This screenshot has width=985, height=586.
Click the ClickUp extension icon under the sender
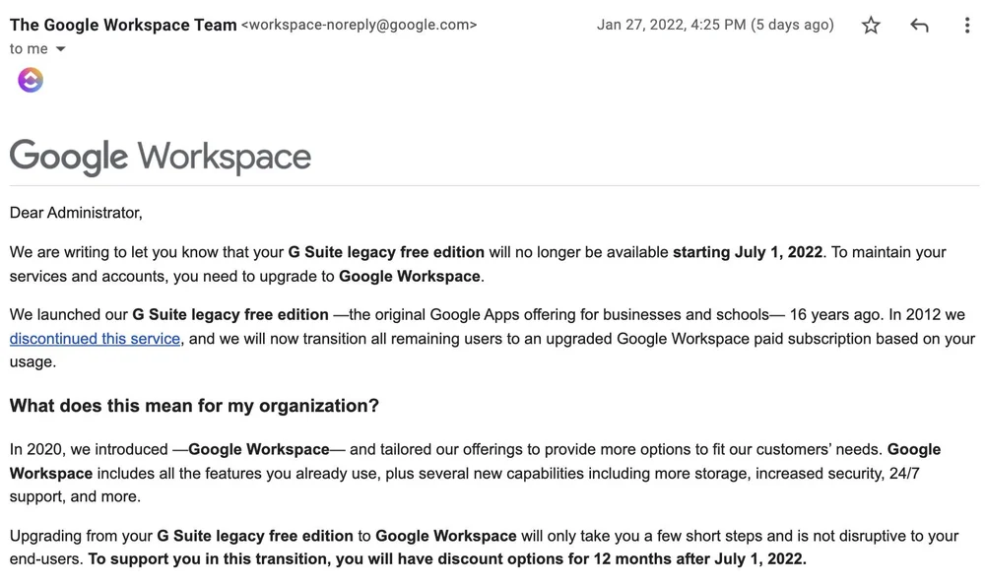(31, 80)
